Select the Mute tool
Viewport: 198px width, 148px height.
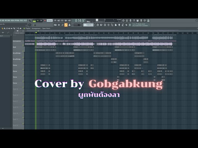pyautogui.click(x=9, y=29)
